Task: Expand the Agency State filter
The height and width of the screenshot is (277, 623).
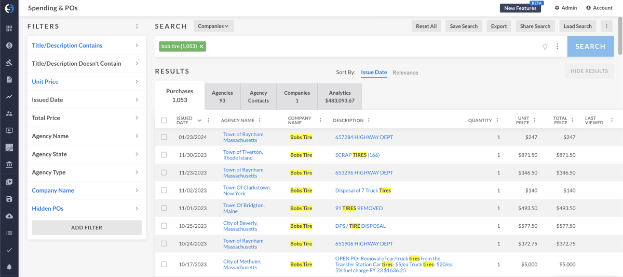Action: point(86,154)
